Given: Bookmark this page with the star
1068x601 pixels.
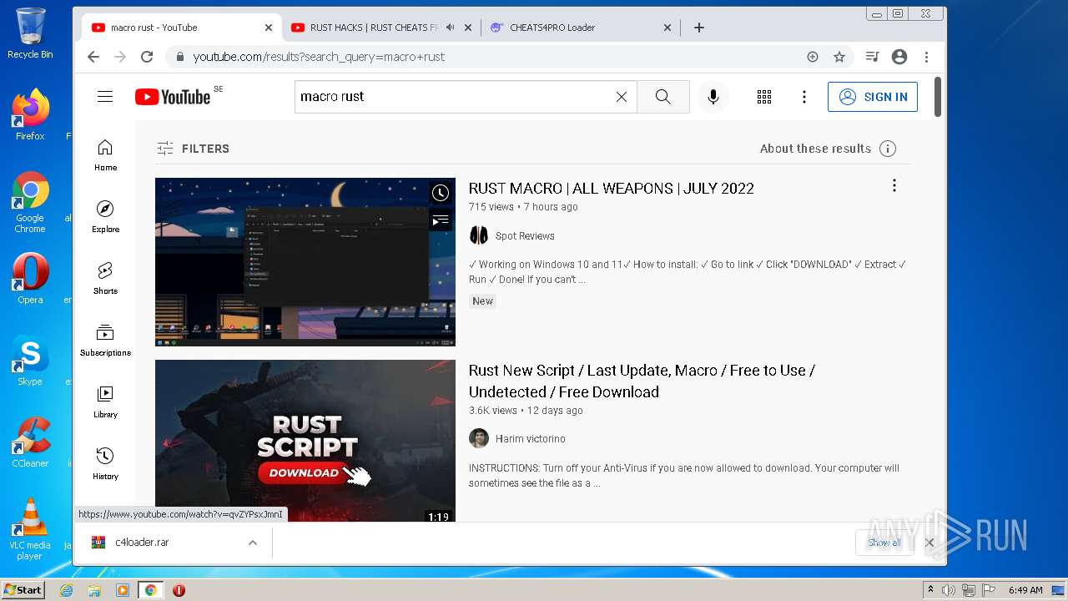Looking at the screenshot, I should coord(839,57).
